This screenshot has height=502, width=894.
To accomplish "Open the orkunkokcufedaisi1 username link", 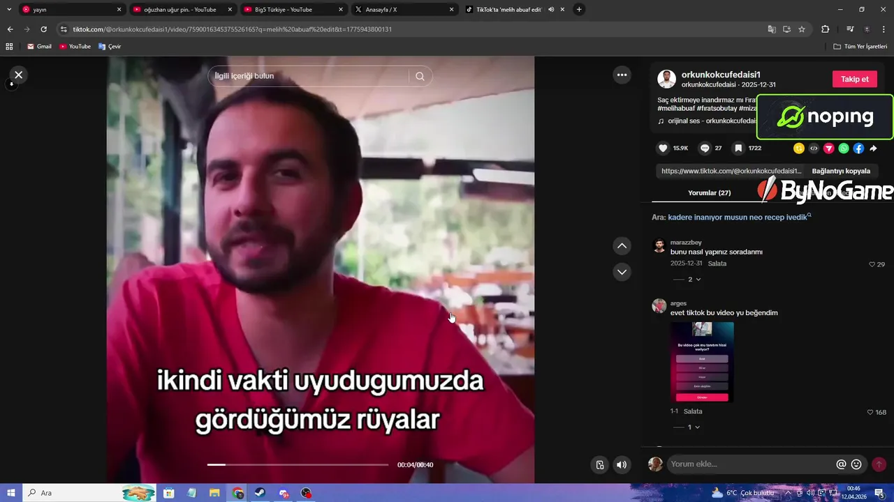I will coord(721,75).
